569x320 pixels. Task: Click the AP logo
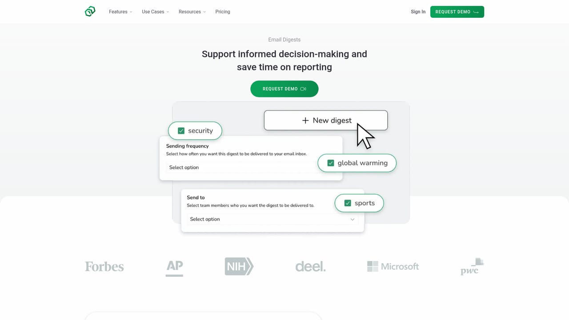[x=174, y=268]
